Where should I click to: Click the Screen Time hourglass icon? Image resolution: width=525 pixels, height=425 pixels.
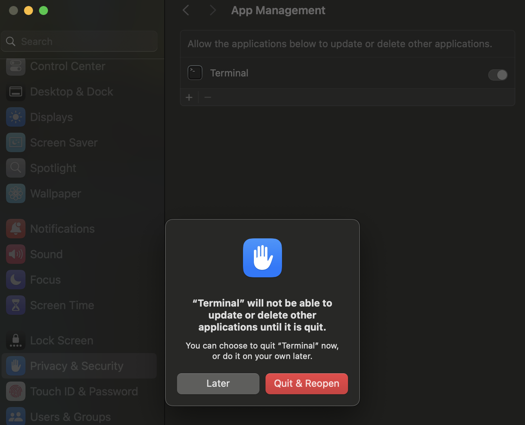click(16, 305)
